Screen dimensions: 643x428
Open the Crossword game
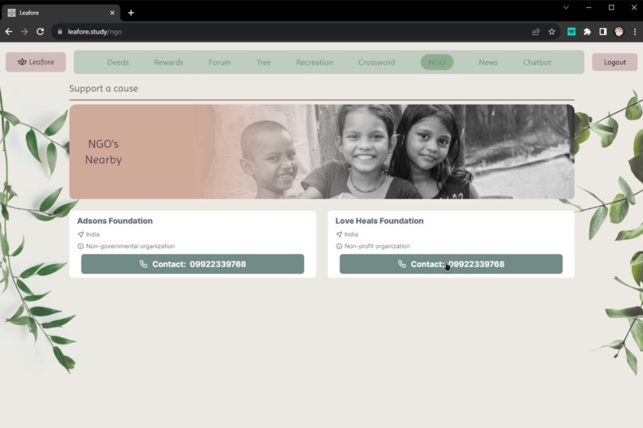click(x=377, y=62)
